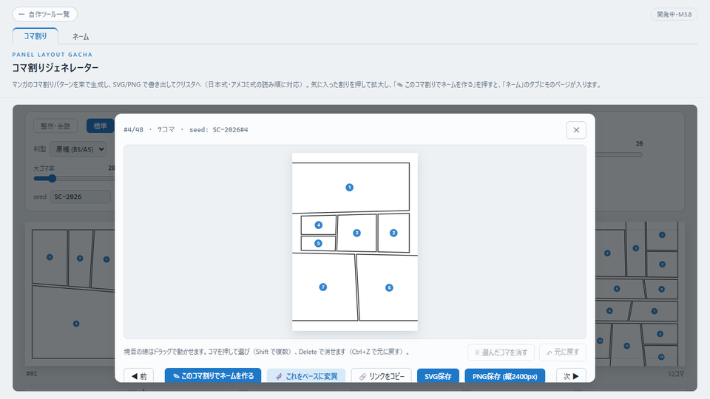The width and height of the screenshot is (710, 399).
Task: Select panel number 5 in preview
Action: coord(318,243)
